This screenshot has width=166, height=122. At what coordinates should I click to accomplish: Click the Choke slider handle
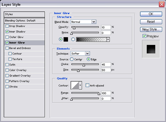tap(84, 65)
